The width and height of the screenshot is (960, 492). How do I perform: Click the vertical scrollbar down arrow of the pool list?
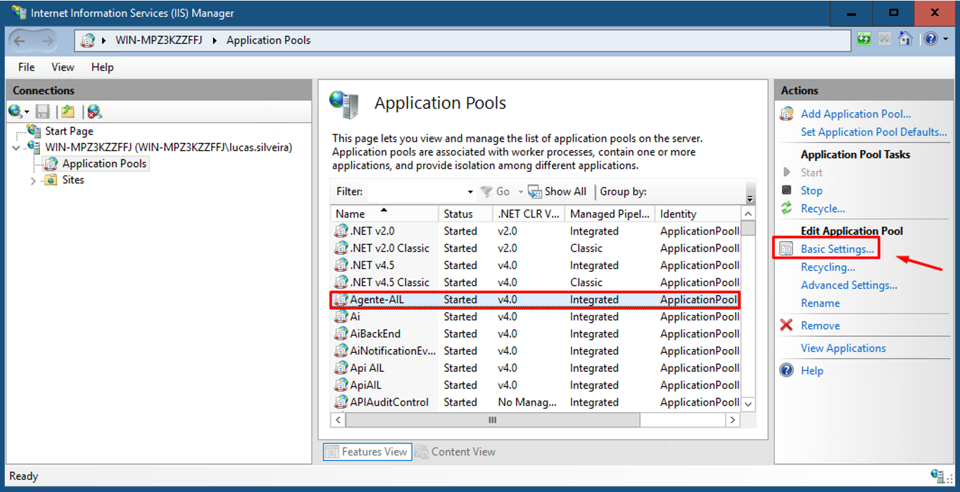tap(749, 404)
